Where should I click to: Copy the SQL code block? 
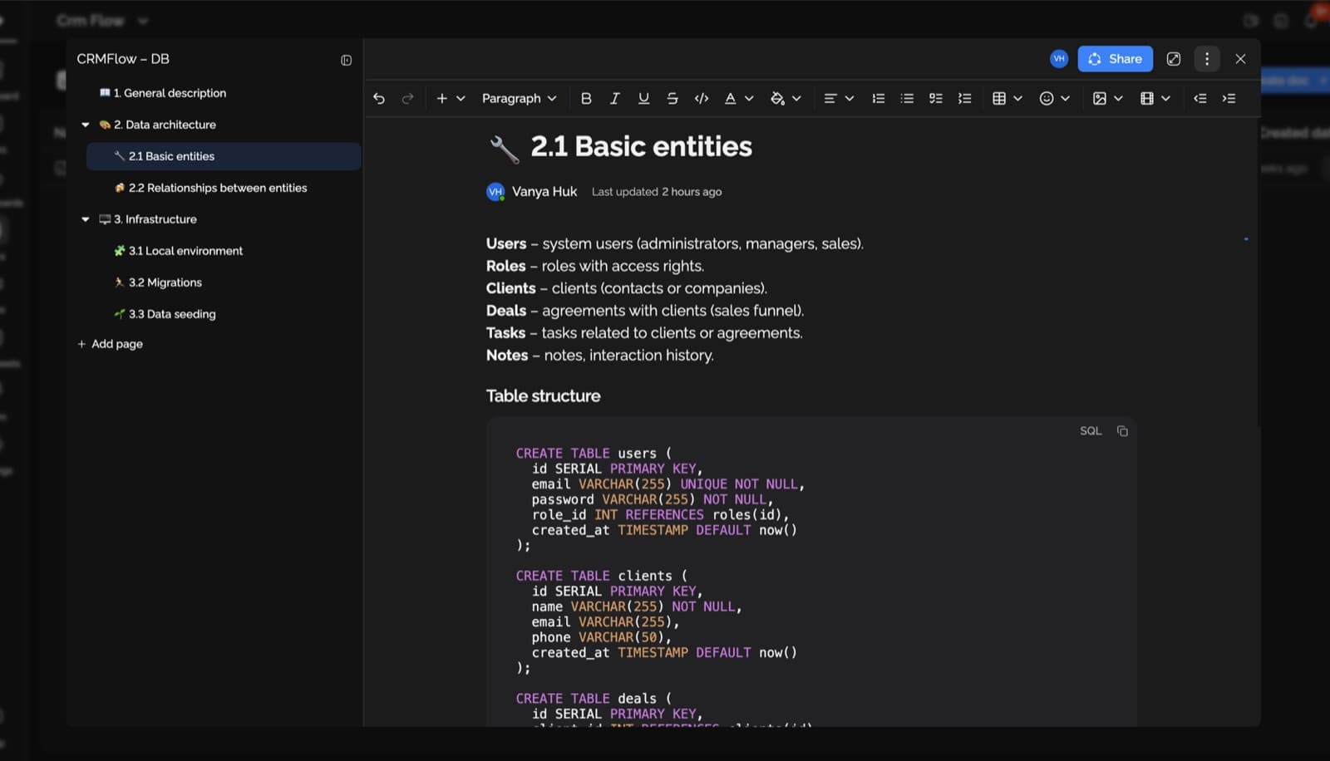1122,430
